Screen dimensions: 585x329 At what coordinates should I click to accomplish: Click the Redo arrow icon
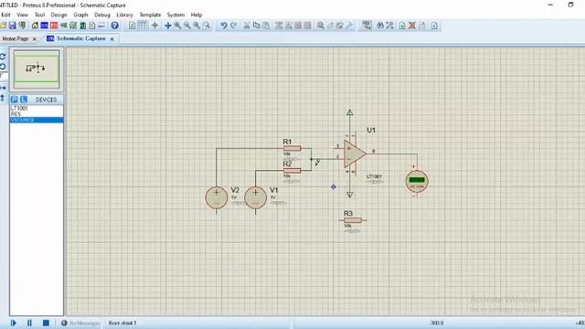coord(234,26)
